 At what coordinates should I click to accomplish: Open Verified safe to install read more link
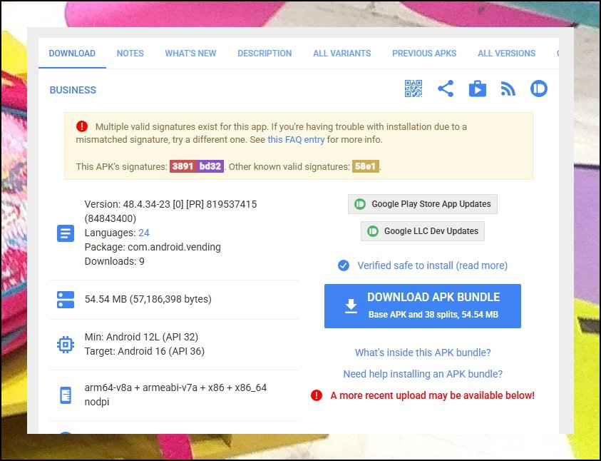coord(432,265)
